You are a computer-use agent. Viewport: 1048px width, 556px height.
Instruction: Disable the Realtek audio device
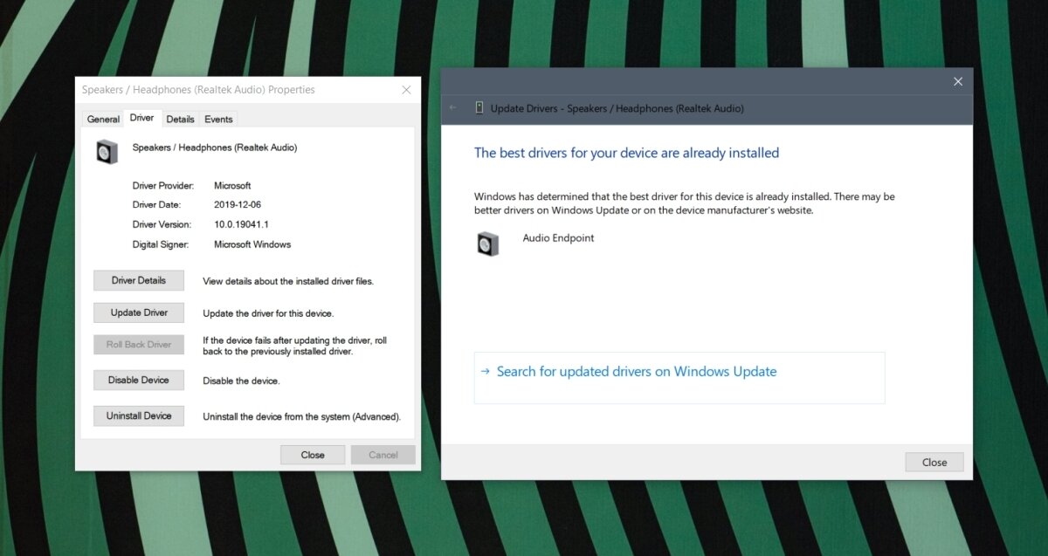138,380
